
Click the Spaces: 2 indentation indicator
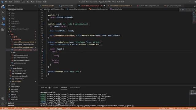pos(172,108)
